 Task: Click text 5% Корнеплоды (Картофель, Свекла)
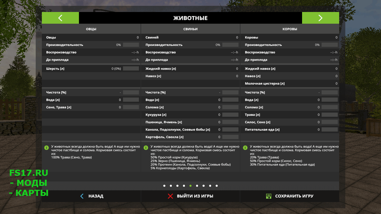[180, 168]
